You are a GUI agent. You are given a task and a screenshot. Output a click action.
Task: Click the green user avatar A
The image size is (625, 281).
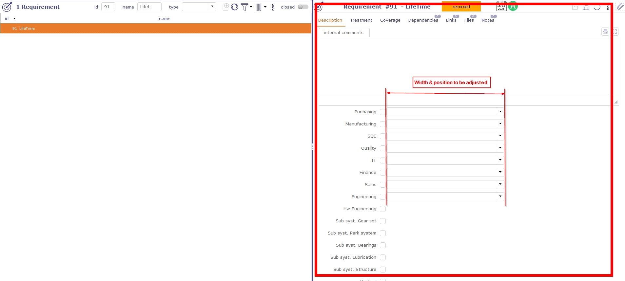[x=513, y=7]
